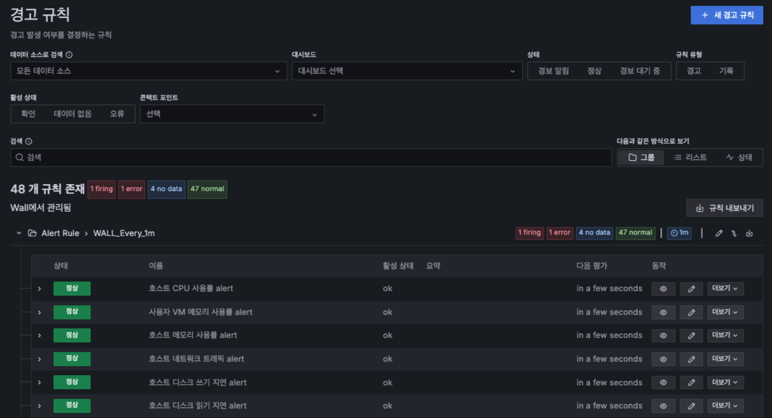
Task: Collapse the Alert Rule WALL_Every_1m group
Action: (x=19, y=233)
